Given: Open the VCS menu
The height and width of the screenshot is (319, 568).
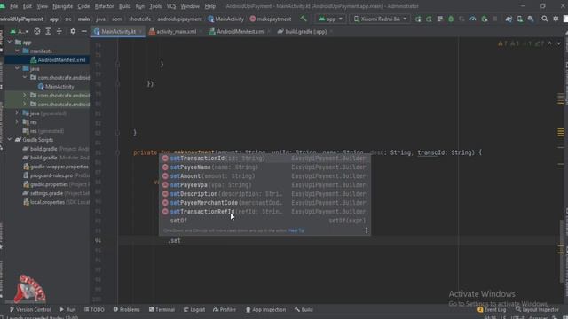Looking at the screenshot, I should 171,6.
